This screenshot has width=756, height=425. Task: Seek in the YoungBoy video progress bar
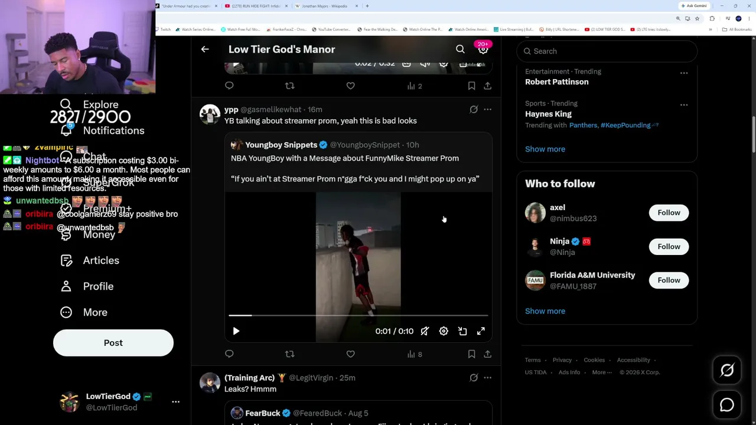pos(359,316)
